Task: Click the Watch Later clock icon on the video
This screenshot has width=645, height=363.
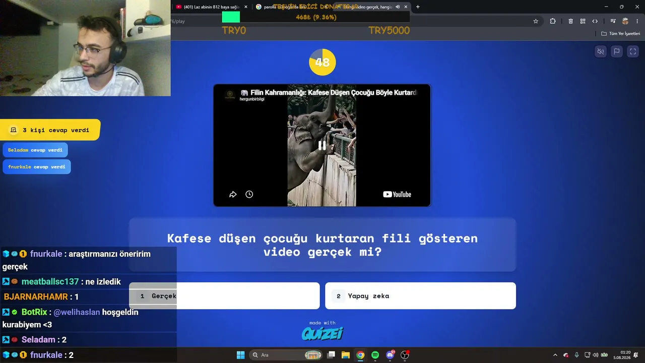Action: (x=249, y=194)
